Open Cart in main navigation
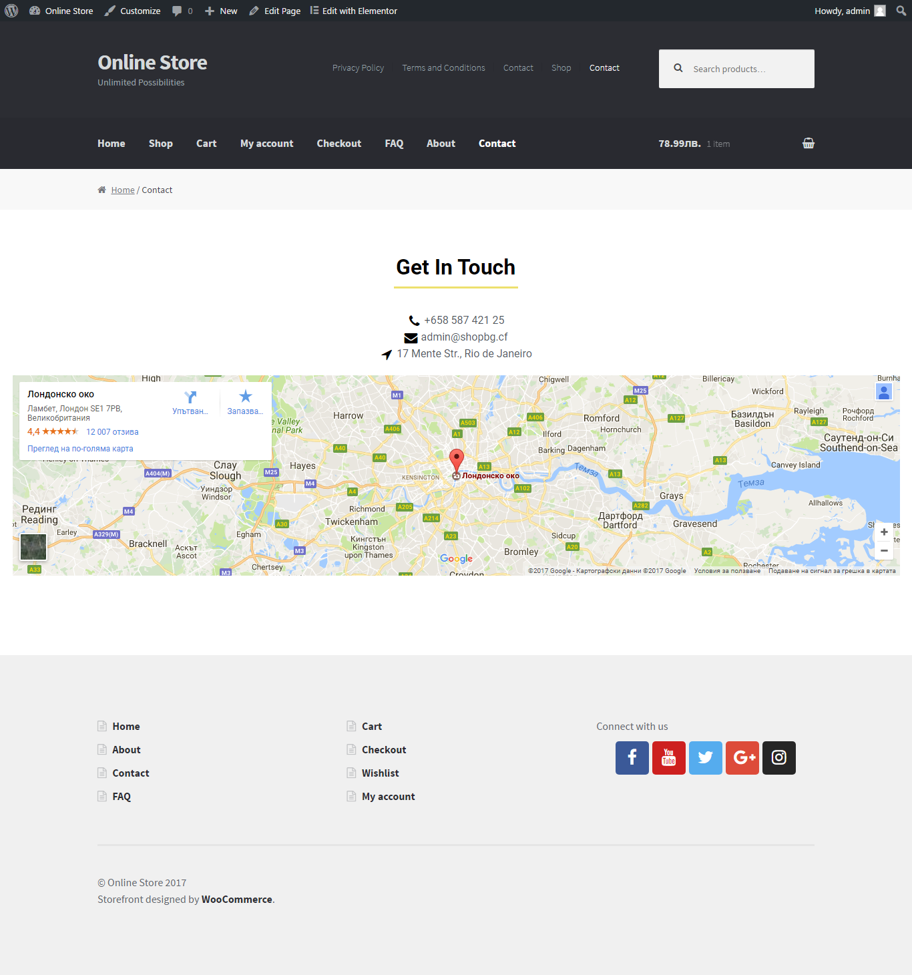 (x=206, y=144)
